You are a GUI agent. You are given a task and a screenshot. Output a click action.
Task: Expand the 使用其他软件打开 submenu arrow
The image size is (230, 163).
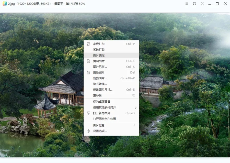click(x=135, y=107)
